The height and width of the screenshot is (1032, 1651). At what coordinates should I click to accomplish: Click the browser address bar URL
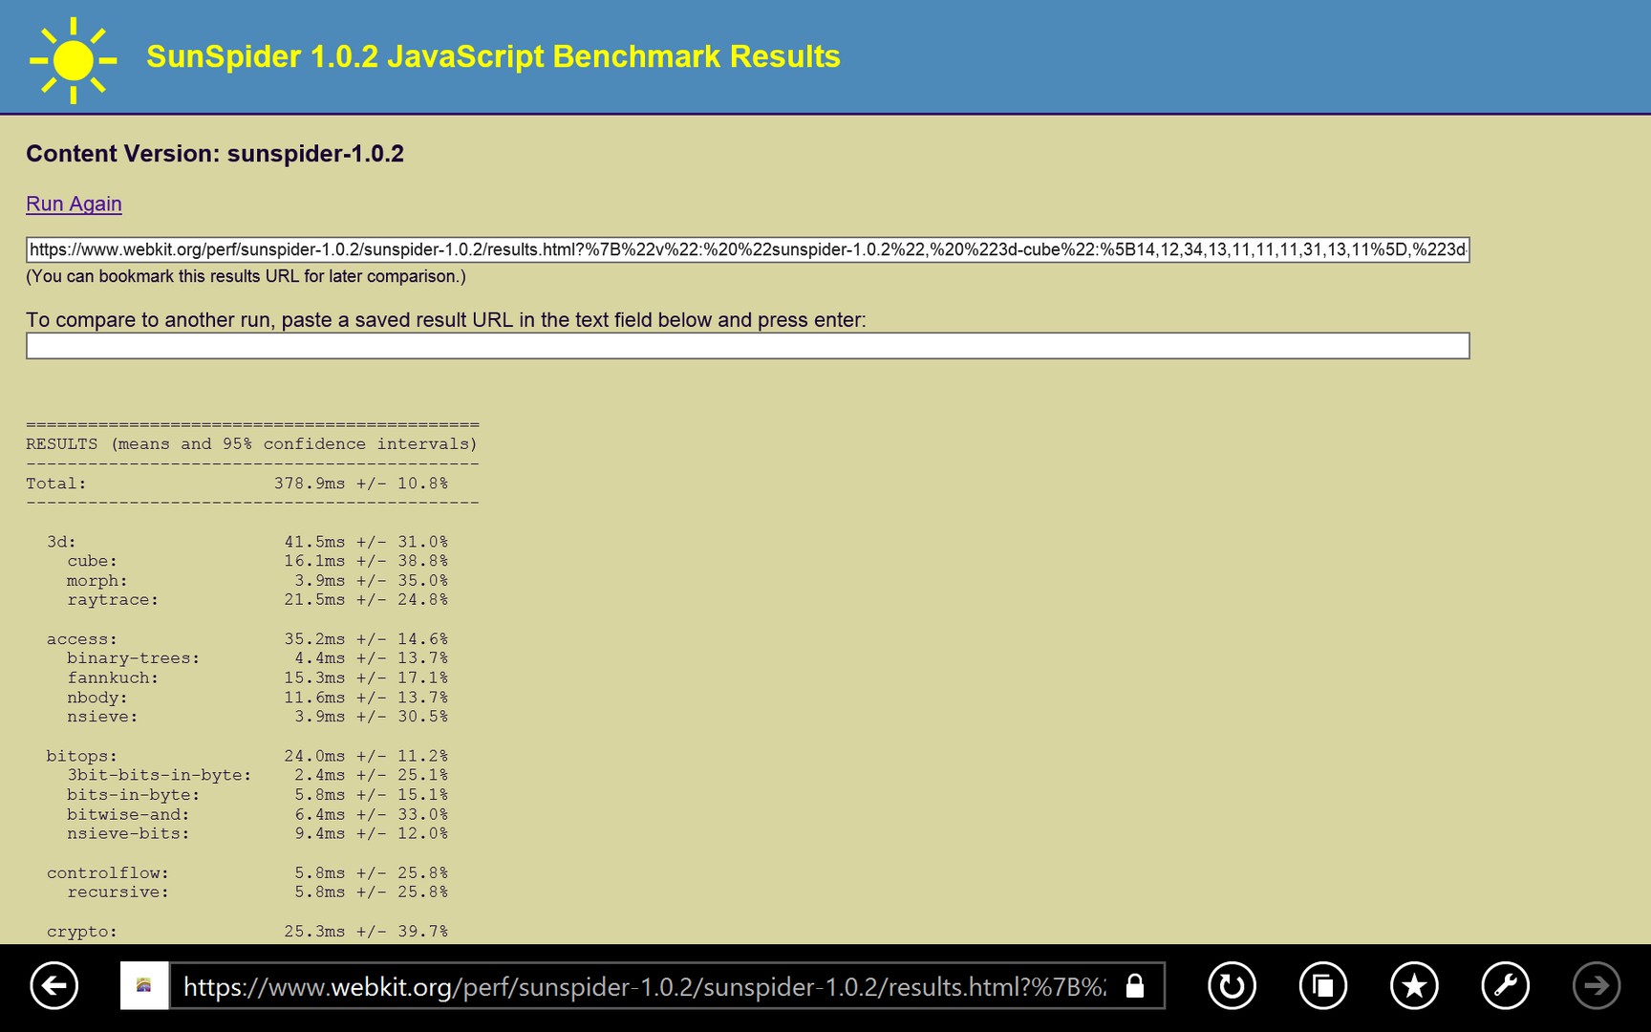(645, 986)
